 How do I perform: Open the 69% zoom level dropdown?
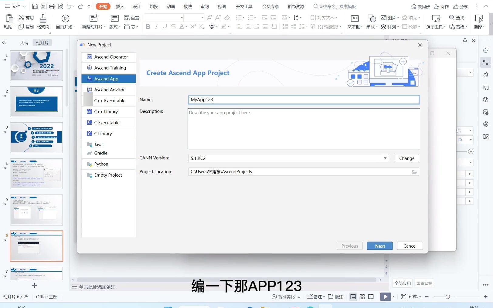coord(415,297)
